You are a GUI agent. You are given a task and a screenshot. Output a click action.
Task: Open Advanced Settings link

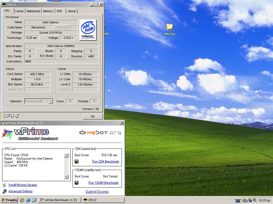[21, 191]
